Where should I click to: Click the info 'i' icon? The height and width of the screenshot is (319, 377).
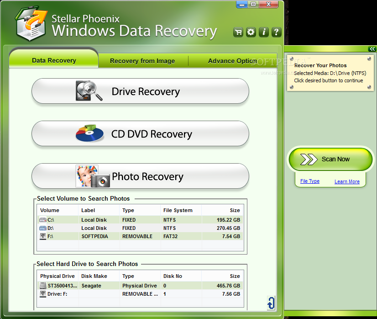(264, 32)
